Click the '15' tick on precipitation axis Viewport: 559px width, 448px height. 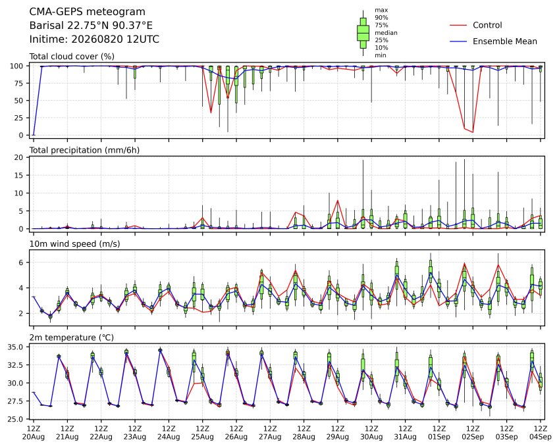point(19,175)
